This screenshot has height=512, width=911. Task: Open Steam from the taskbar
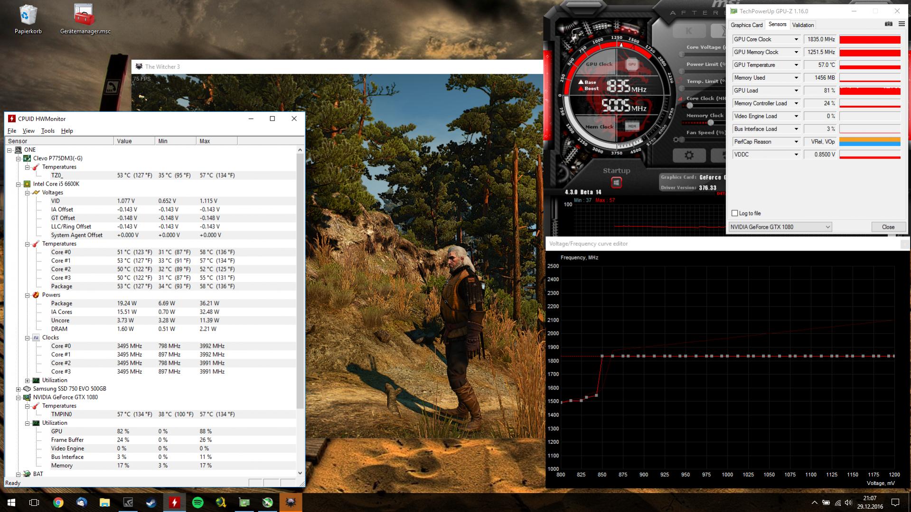click(151, 503)
